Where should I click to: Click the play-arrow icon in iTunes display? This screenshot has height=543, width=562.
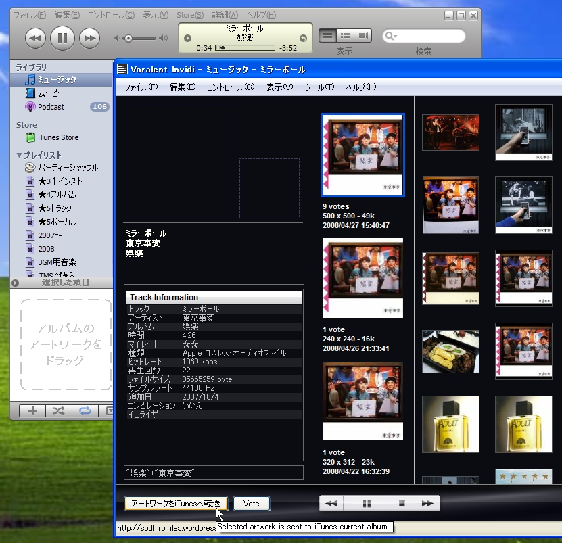(187, 38)
